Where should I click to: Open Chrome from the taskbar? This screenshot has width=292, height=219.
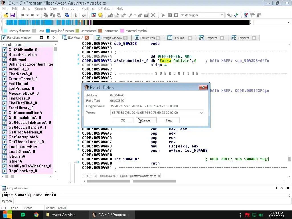36,215
